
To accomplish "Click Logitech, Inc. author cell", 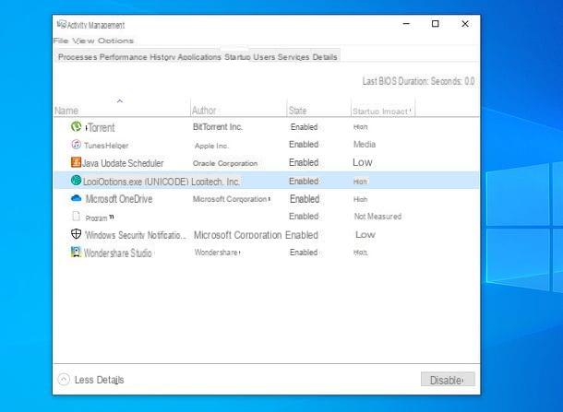I will coord(215,182).
